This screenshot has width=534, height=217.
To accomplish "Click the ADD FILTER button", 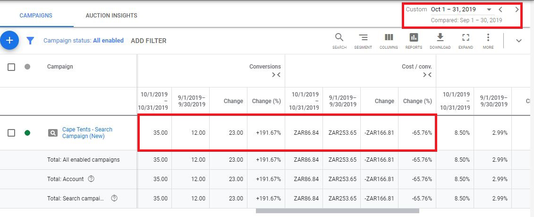I will pos(148,41).
